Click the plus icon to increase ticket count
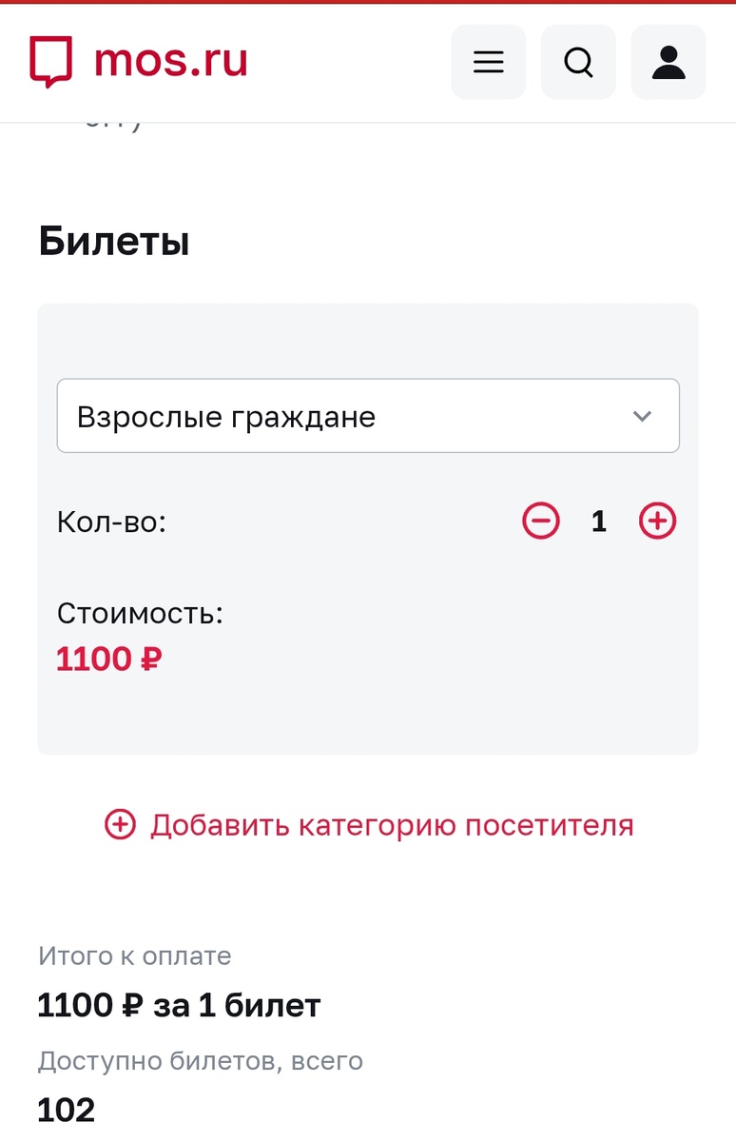Image resolution: width=736 pixels, height=1142 pixels. click(x=657, y=521)
